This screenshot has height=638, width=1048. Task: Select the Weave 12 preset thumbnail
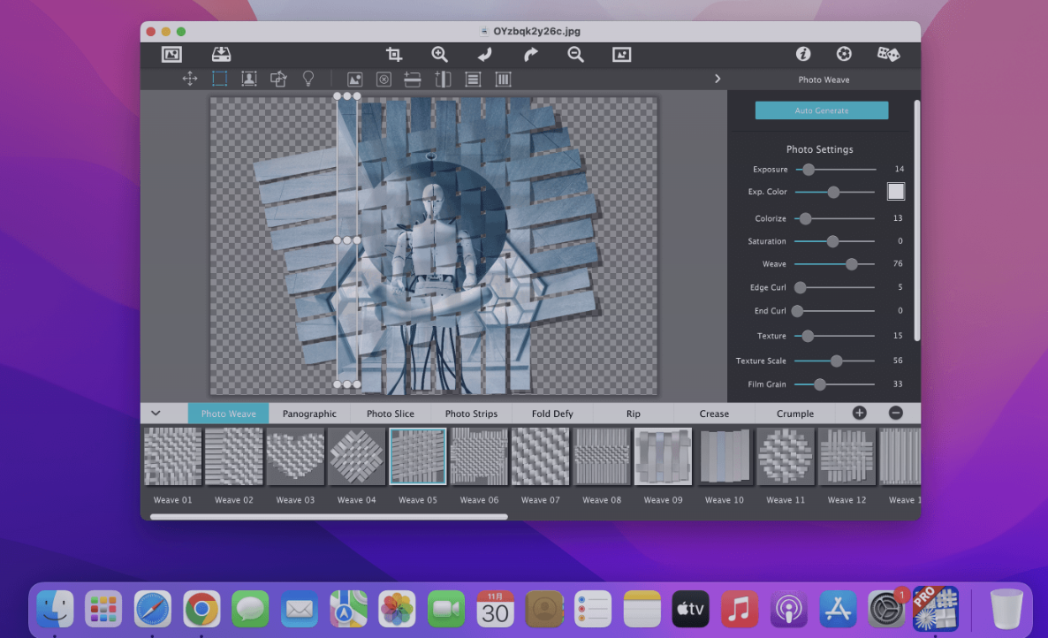coord(847,456)
